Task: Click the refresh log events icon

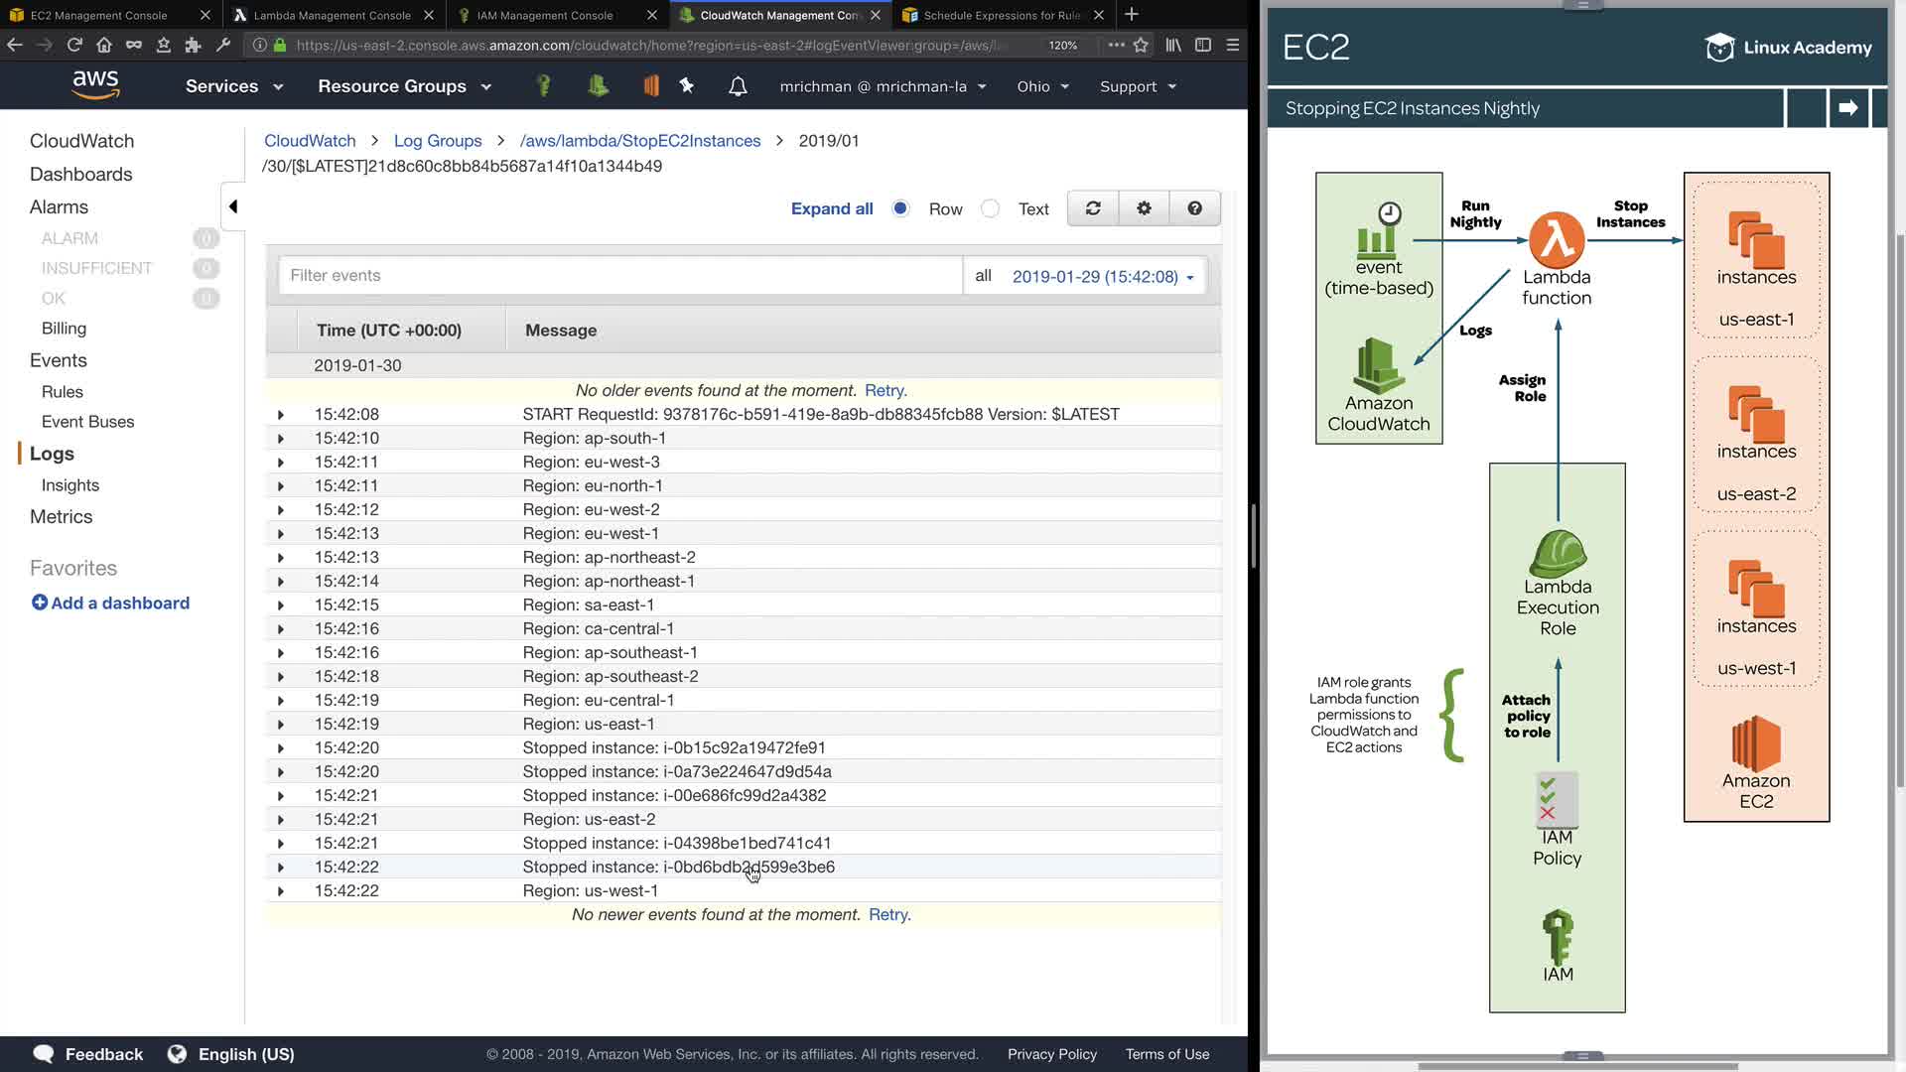Action: [1093, 208]
